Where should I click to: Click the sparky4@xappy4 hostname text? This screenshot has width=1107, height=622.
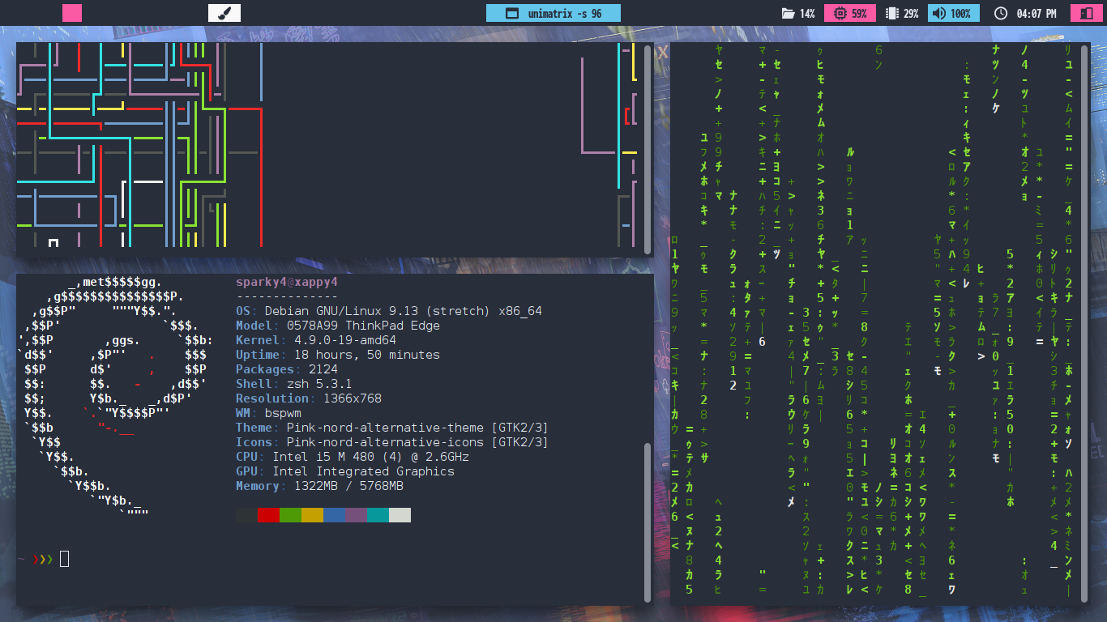(x=286, y=282)
